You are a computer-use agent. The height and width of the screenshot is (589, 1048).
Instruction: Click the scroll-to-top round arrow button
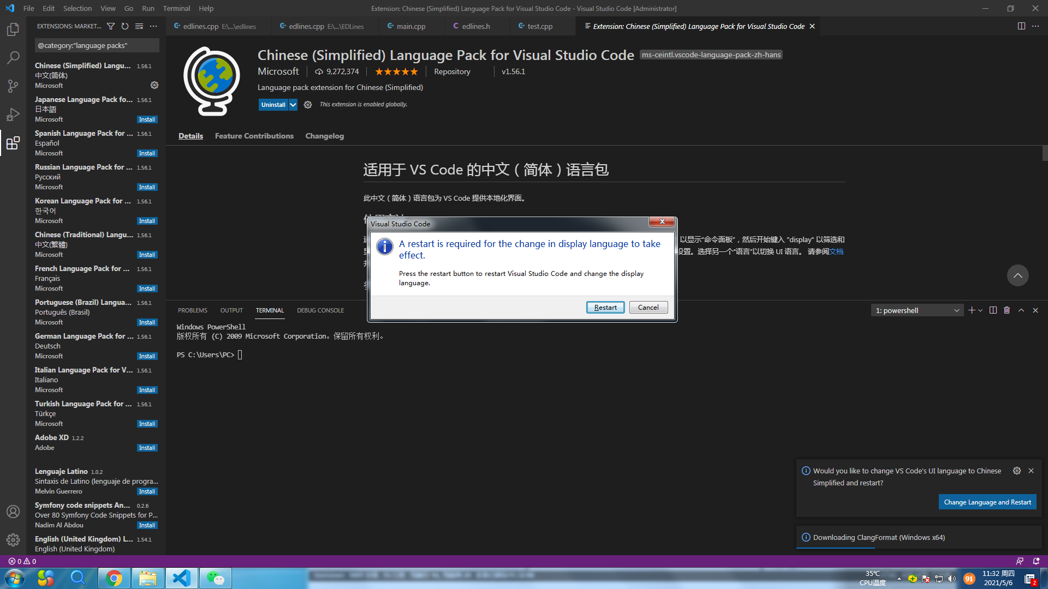pyautogui.click(x=1018, y=275)
